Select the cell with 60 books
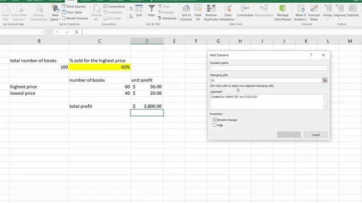362x203 pixels. pos(100,87)
